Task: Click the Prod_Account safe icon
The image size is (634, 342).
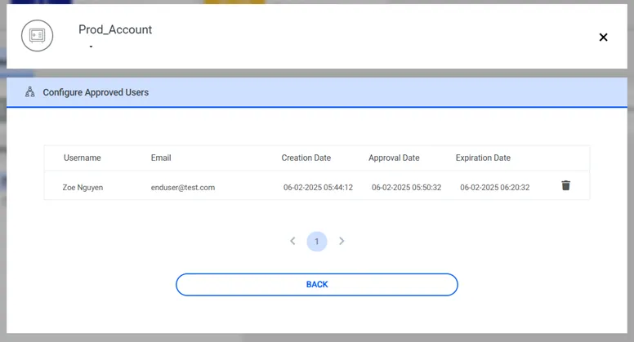Action: 38,36
